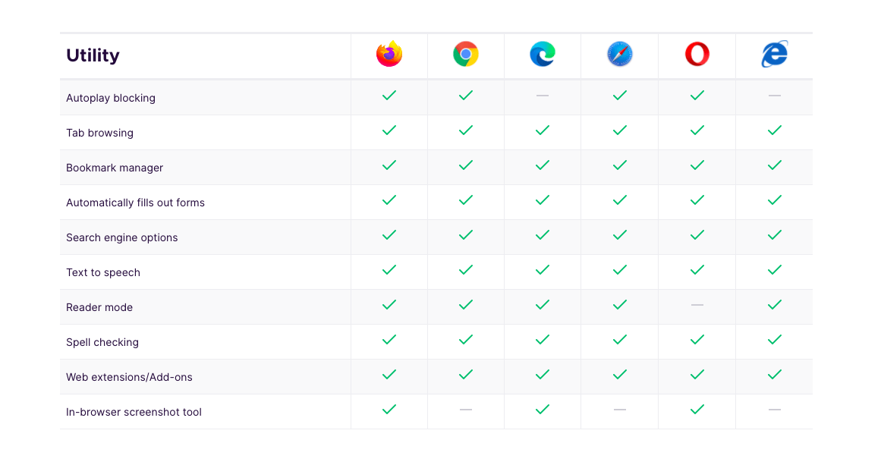Select Firefox's check mark for Automatically fills out forms

pyautogui.click(x=389, y=200)
